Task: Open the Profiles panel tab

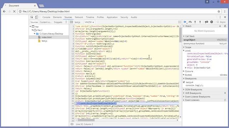Action: 100,17
